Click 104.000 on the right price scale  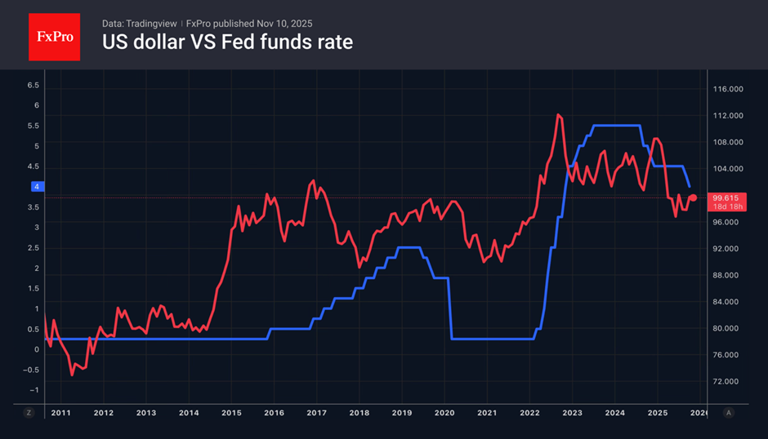pos(726,169)
